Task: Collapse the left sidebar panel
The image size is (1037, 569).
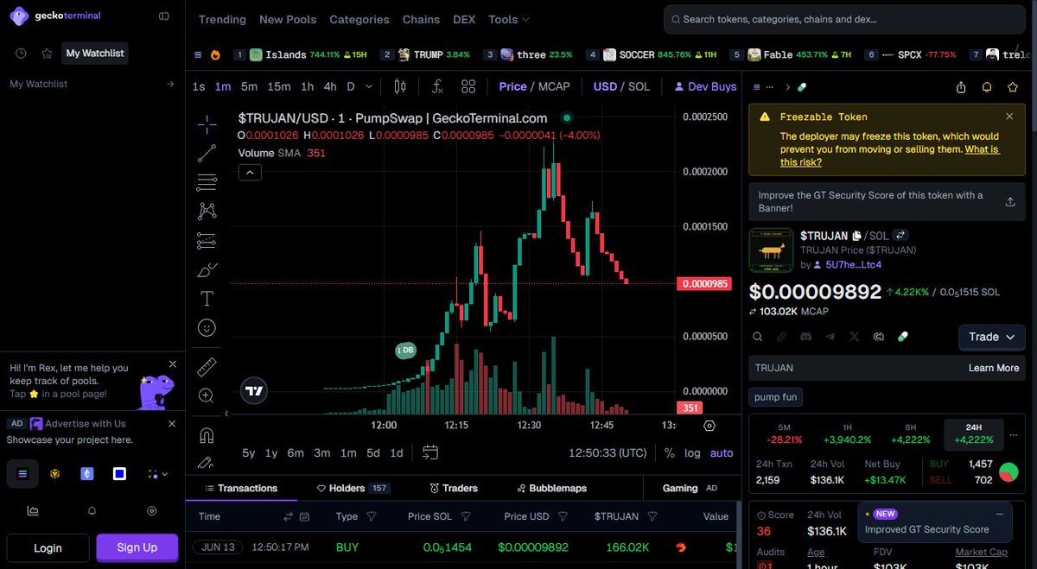Action: 164,16
